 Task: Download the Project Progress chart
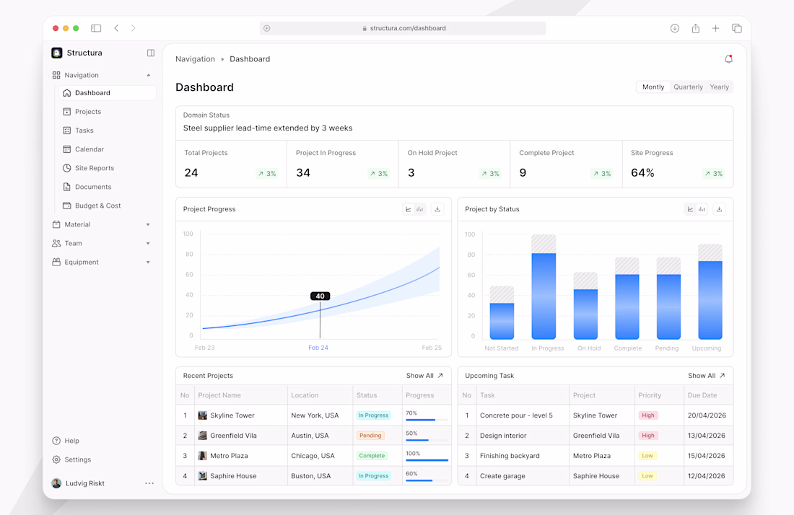(437, 209)
